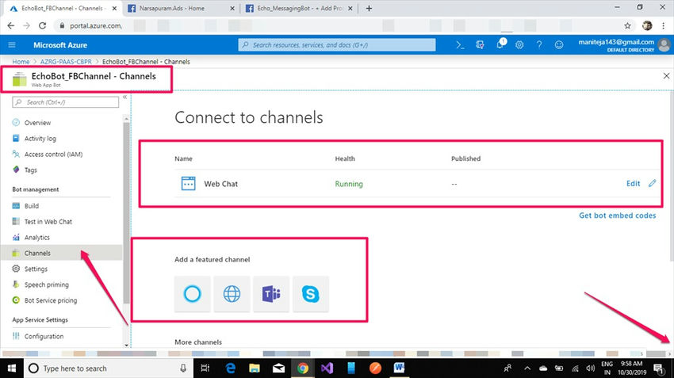Open the notifications bell
The height and width of the screenshot is (378, 674).
(x=500, y=44)
